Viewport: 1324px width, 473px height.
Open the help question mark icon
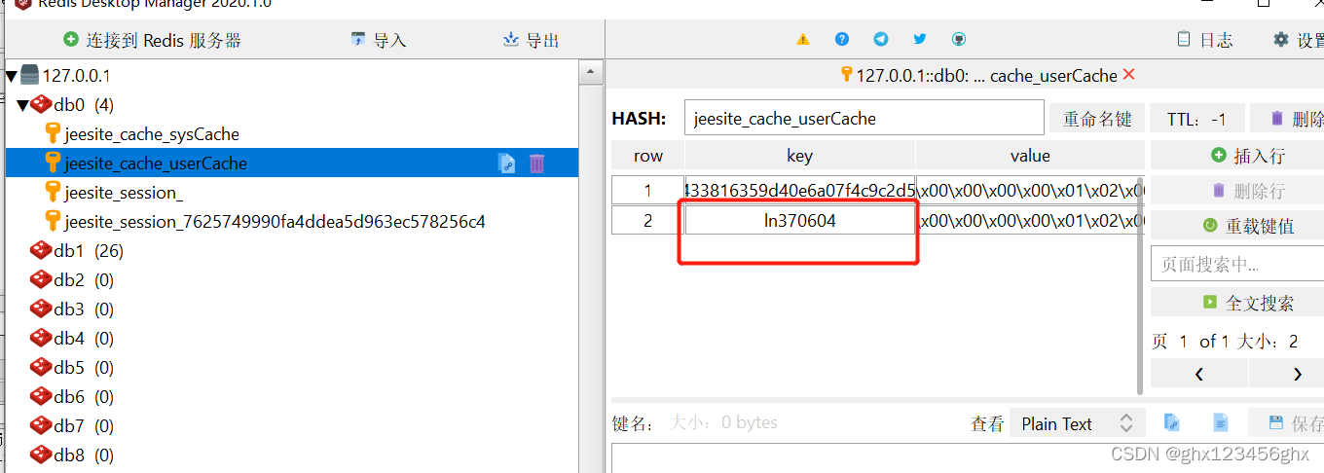(x=842, y=40)
